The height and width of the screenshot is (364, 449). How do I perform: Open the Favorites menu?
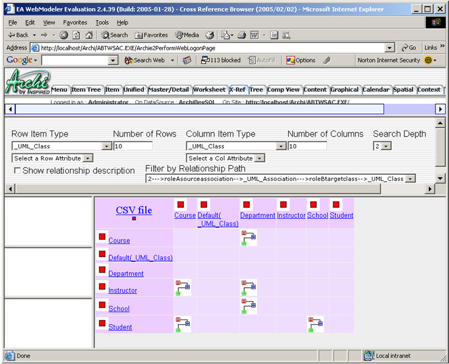click(x=75, y=23)
